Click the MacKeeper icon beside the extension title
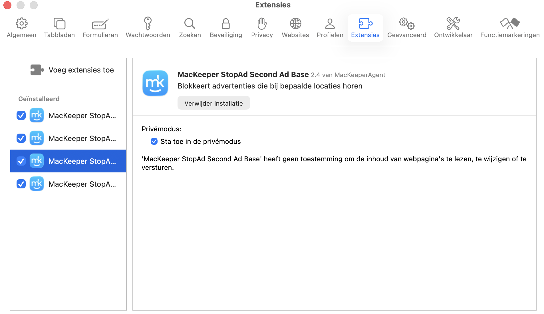544x314 pixels. (155, 83)
